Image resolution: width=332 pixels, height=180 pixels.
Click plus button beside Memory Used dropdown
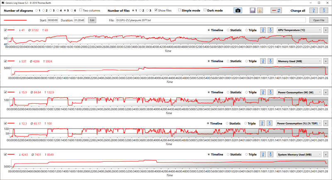326,61
